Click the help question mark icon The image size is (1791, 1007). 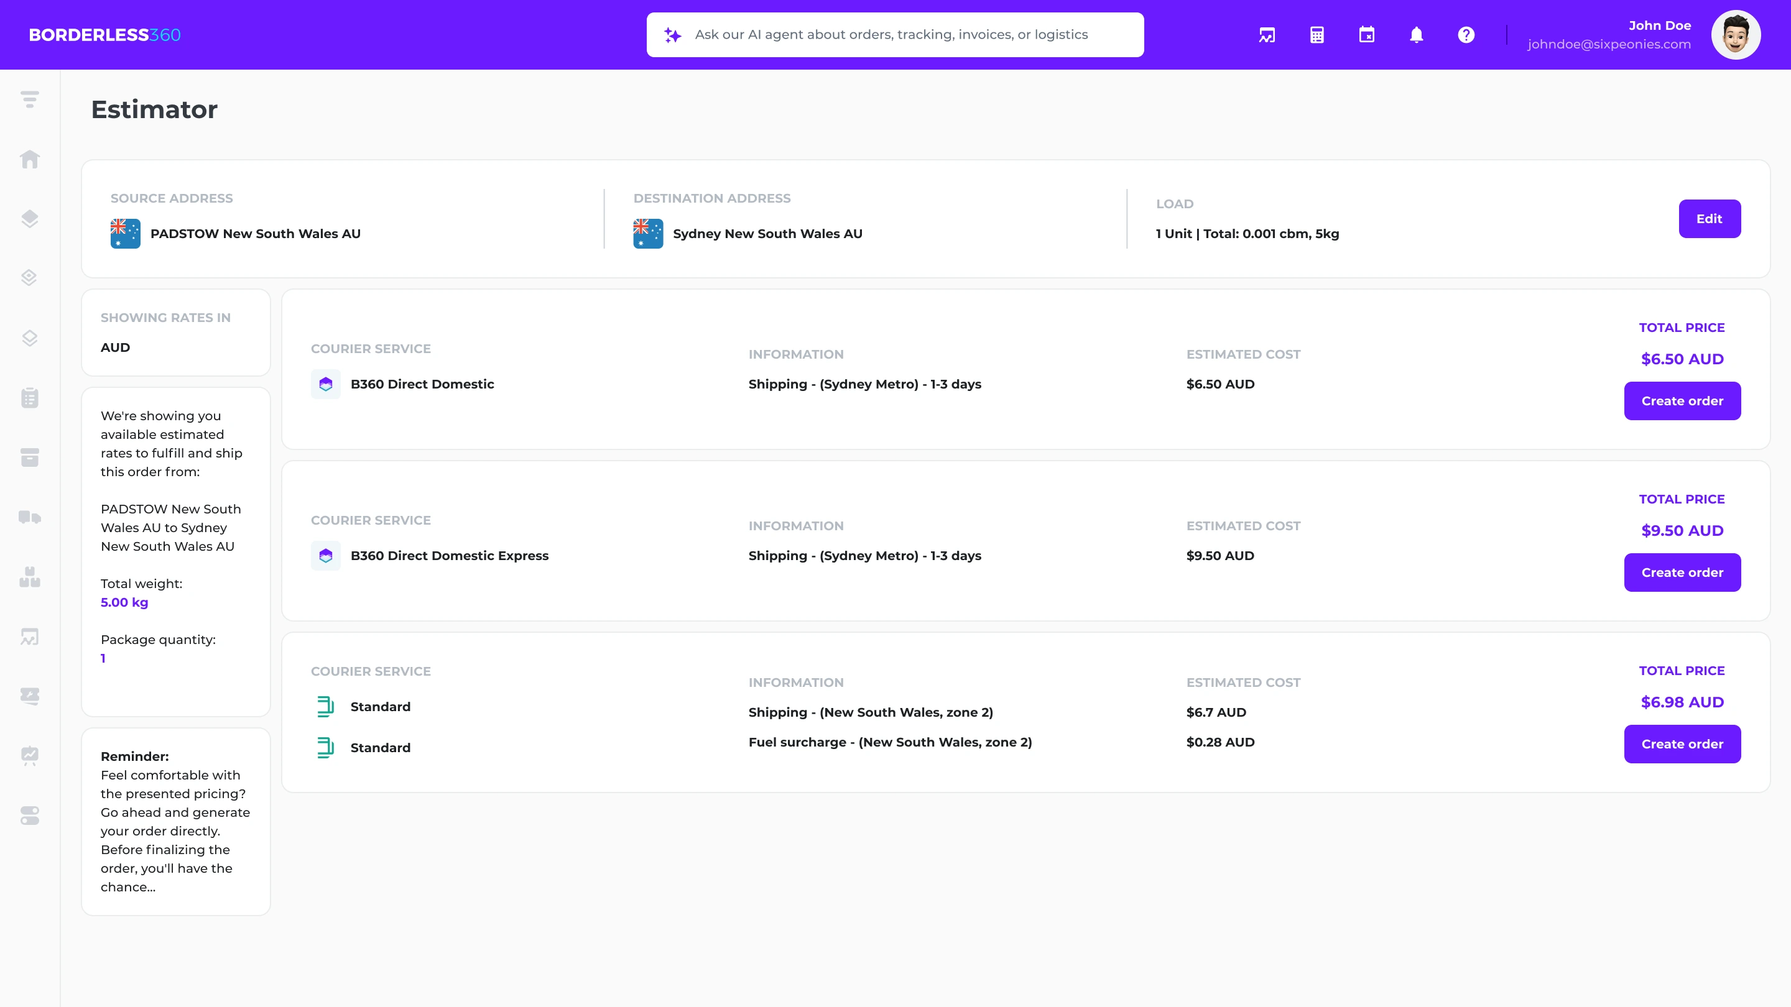tap(1466, 35)
